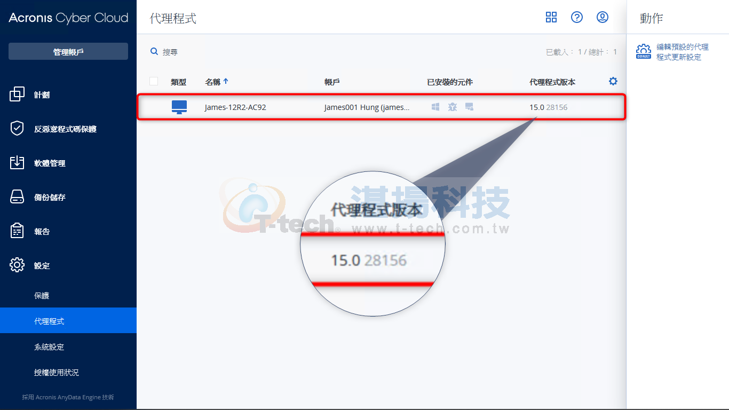
Task: Click the antimalware bug component icon
Action: click(453, 107)
